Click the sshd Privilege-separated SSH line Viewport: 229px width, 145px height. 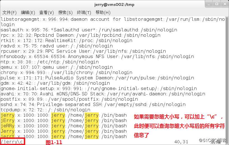click(x=93, y=105)
